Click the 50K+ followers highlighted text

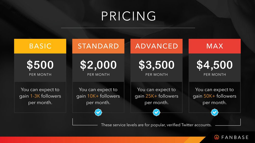209,96
